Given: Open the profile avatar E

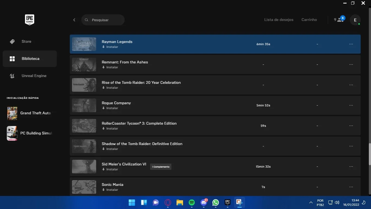Looking at the screenshot, I should point(355,20).
